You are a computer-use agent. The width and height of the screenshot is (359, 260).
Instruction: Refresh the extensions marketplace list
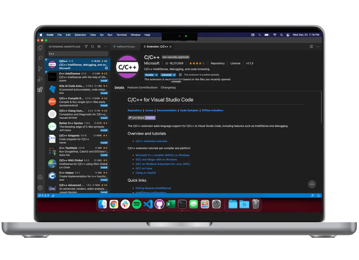point(92,47)
